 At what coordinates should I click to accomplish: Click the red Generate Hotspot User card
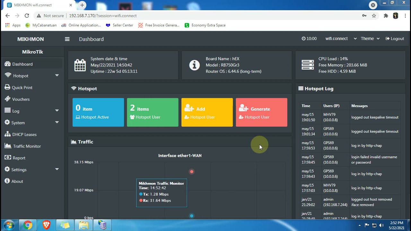pyautogui.click(x=261, y=112)
